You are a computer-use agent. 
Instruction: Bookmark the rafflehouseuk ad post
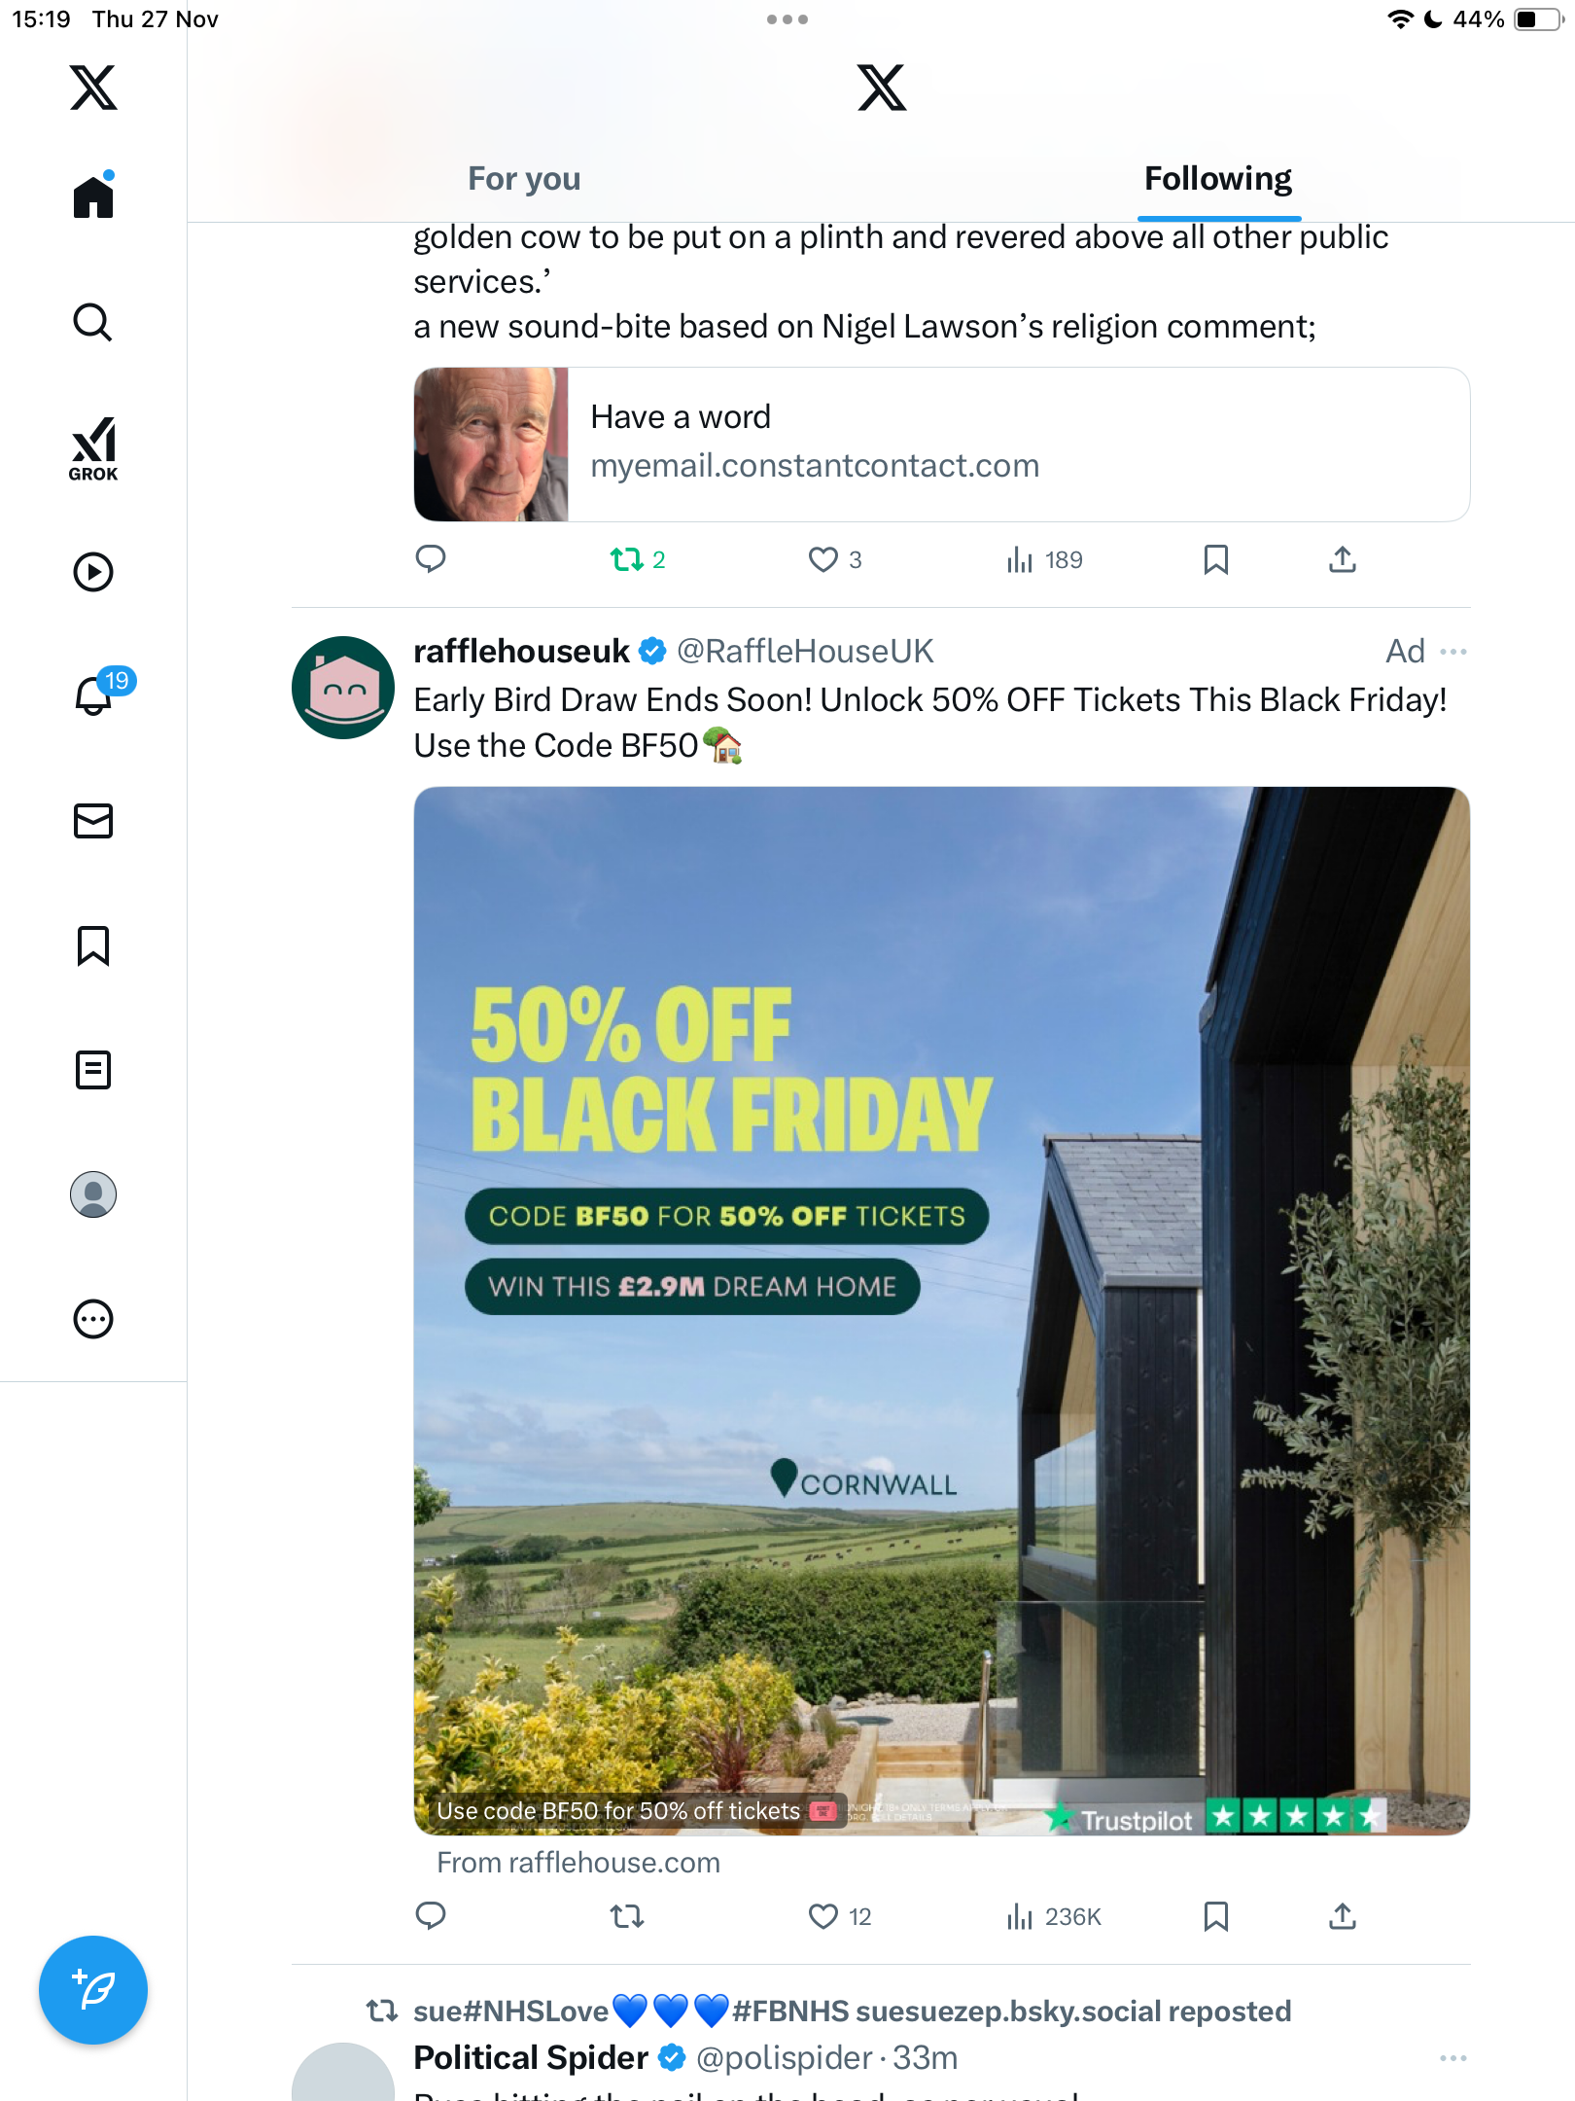point(1215,1916)
